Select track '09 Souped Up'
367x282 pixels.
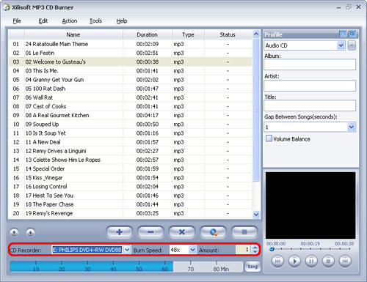pyautogui.click(x=131, y=125)
